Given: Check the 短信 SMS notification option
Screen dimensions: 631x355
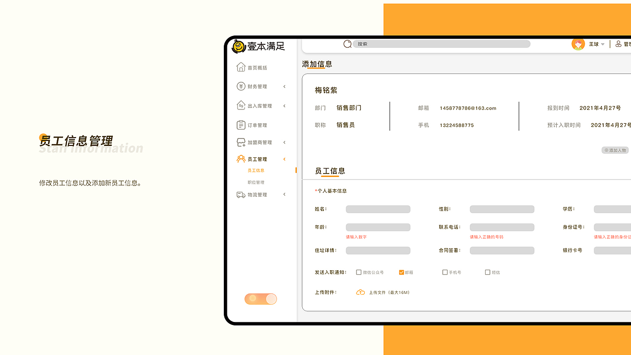Looking at the screenshot, I should pyautogui.click(x=487, y=272).
